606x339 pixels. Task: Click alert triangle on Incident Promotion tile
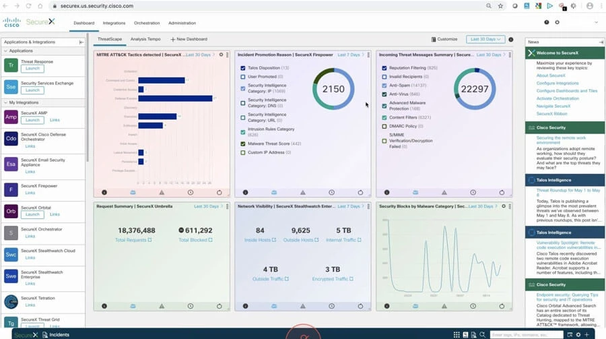tap(302, 192)
